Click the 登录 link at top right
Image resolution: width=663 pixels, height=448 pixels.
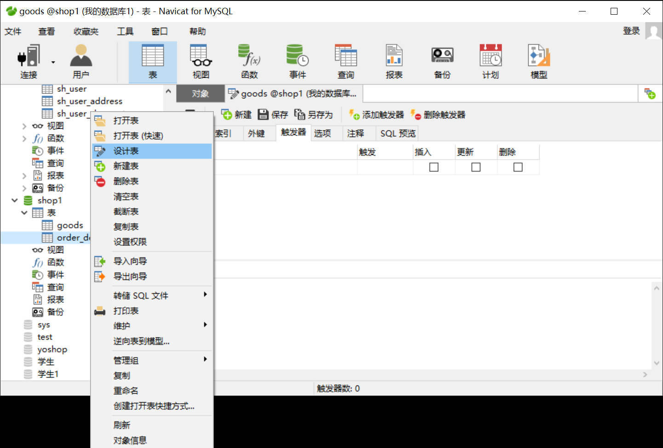click(631, 31)
